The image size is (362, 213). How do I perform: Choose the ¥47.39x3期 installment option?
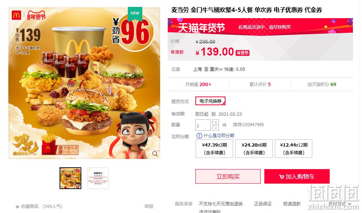[x=214, y=149]
